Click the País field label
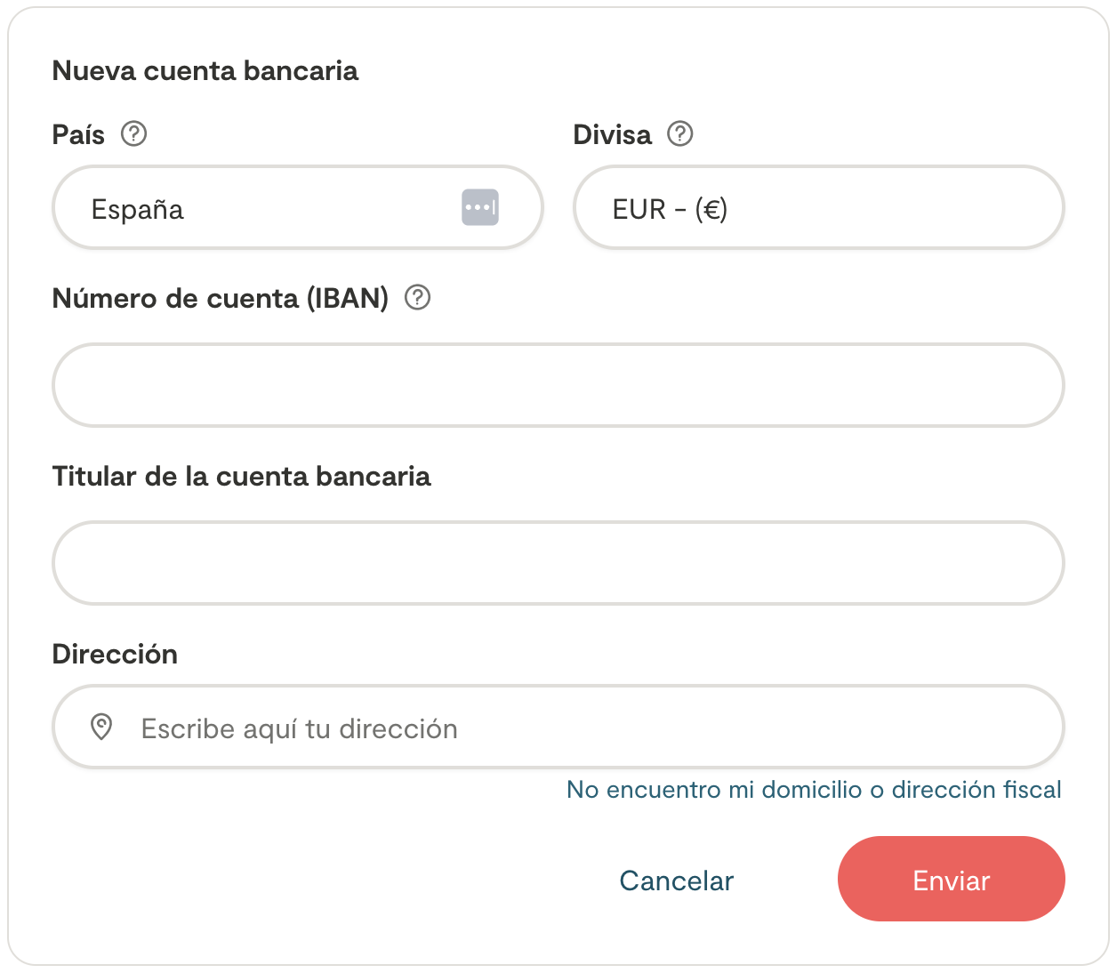The image size is (1117, 973). point(78,135)
